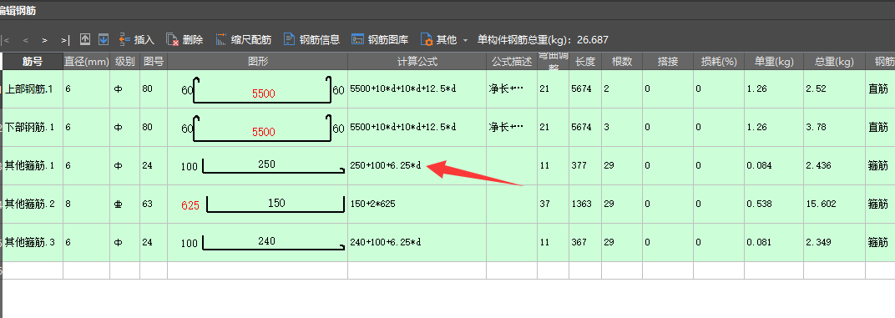Click total weight 15.602 cell
The image size is (895, 318).
tap(834, 204)
